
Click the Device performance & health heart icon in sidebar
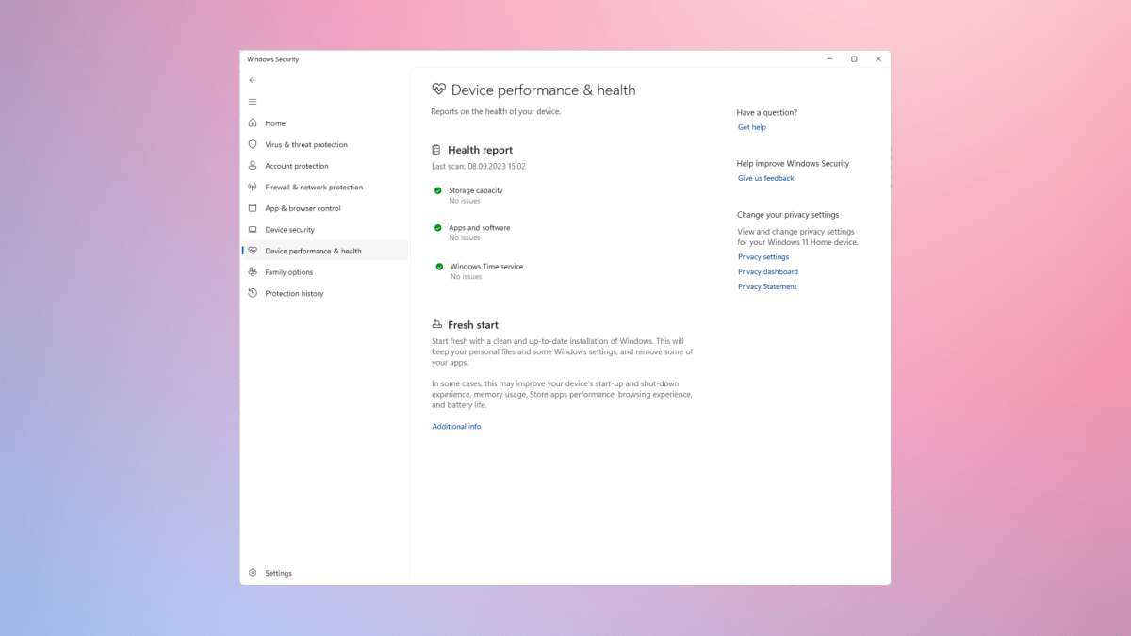(253, 251)
